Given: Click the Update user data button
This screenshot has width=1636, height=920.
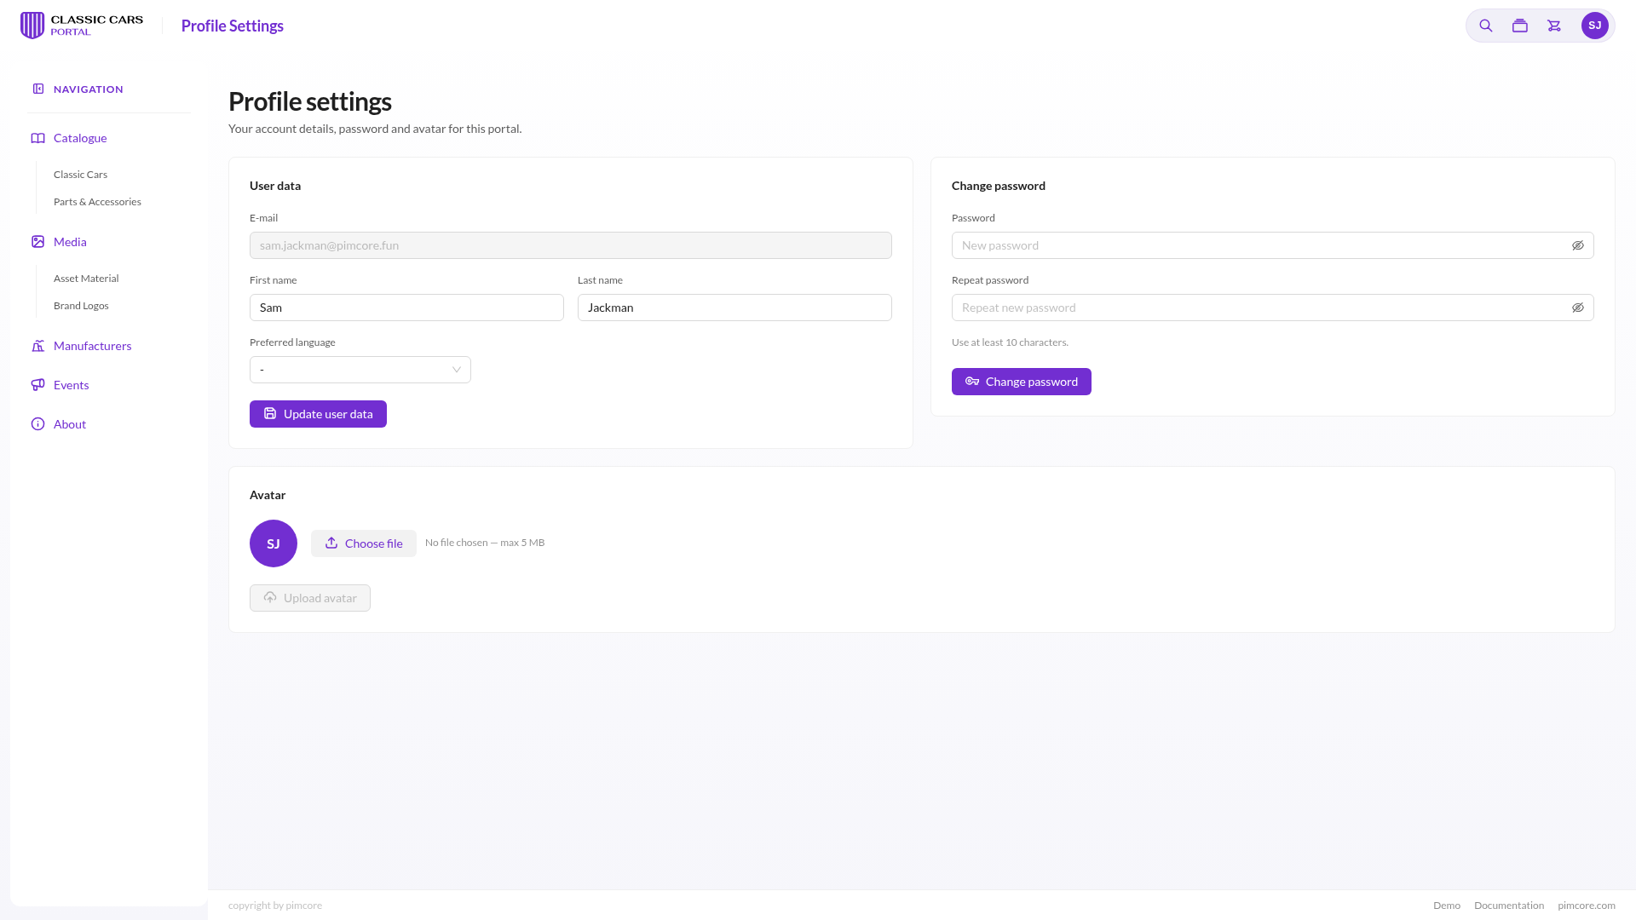Looking at the screenshot, I should (x=318, y=414).
